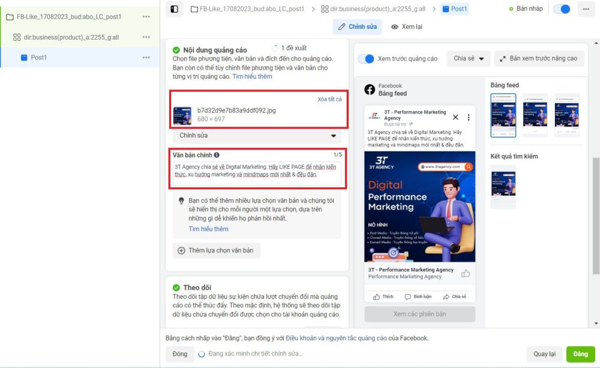This screenshot has height=368, width=600.
Task: Toggle Xem trước quảng cáo switch
Action: (366, 59)
